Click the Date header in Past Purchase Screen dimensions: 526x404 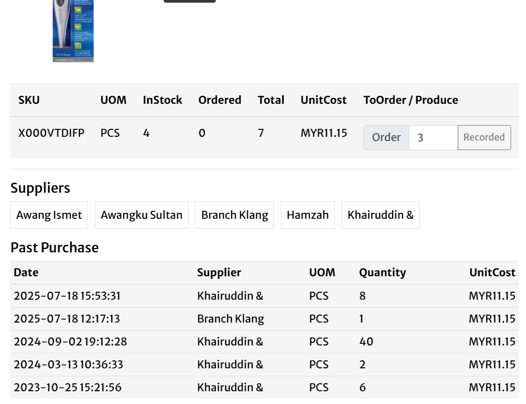pos(26,273)
